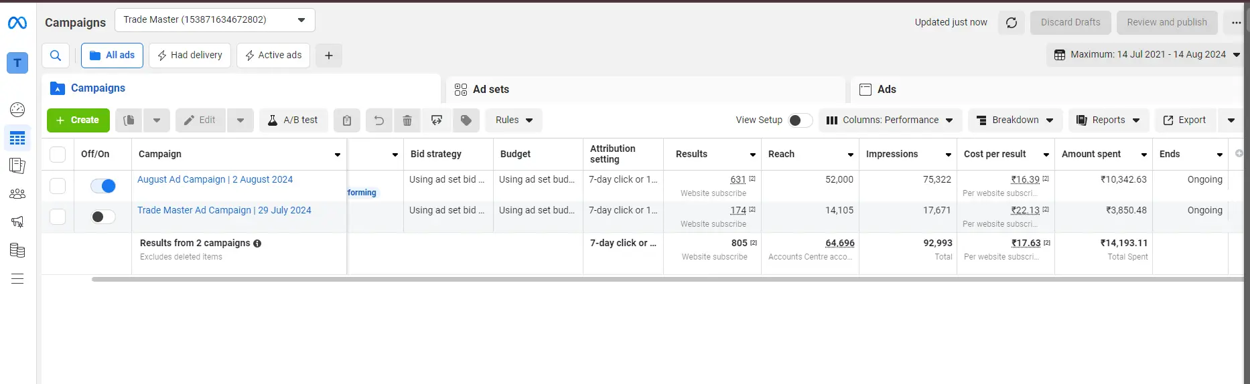Click the green Create button

78,120
